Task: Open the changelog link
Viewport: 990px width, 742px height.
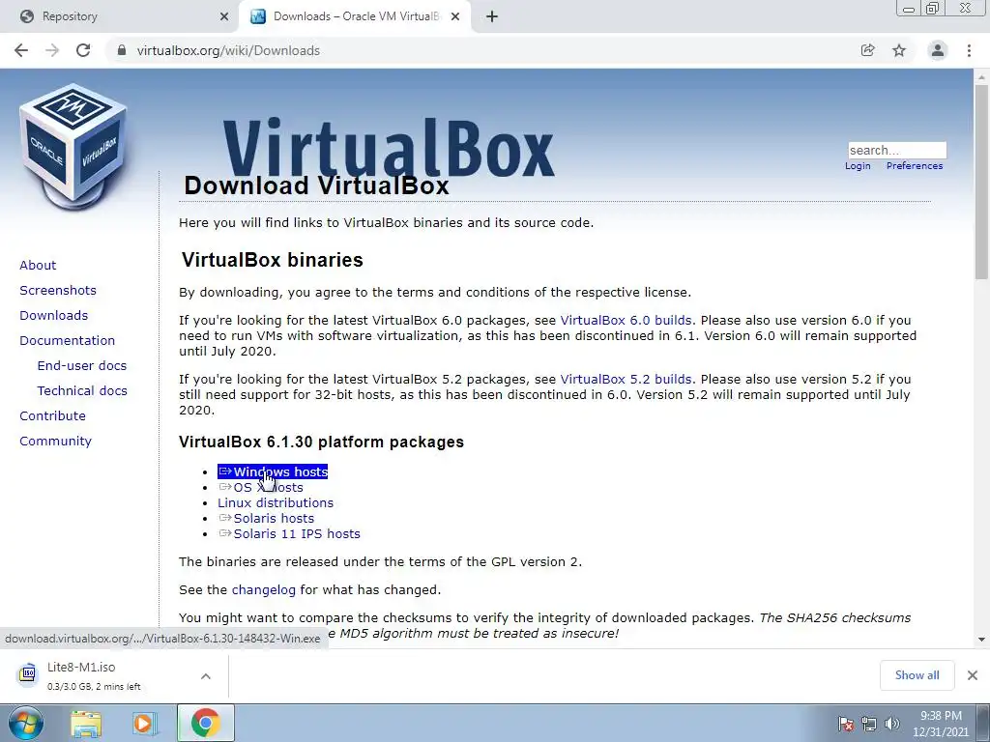Action: (263, 590)
